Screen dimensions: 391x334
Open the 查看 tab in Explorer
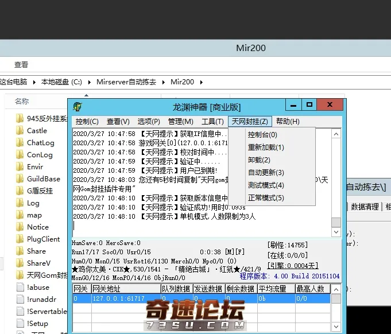click(x=21, y=65)
